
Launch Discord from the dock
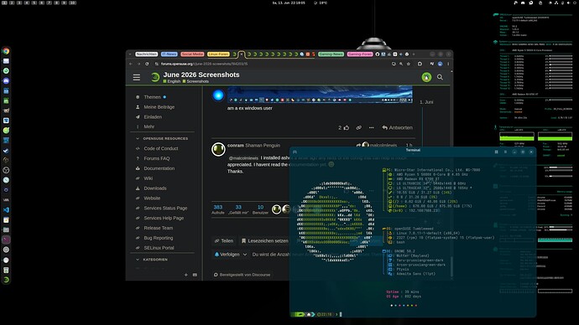6,80
